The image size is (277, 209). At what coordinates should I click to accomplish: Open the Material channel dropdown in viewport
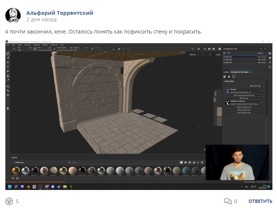tap(200, 54)
